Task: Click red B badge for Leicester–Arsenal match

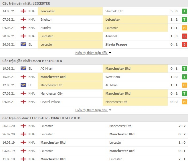Action: [184, 36]
